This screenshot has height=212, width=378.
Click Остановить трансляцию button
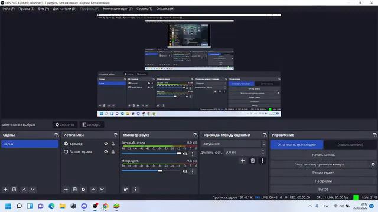coord(296,145)
